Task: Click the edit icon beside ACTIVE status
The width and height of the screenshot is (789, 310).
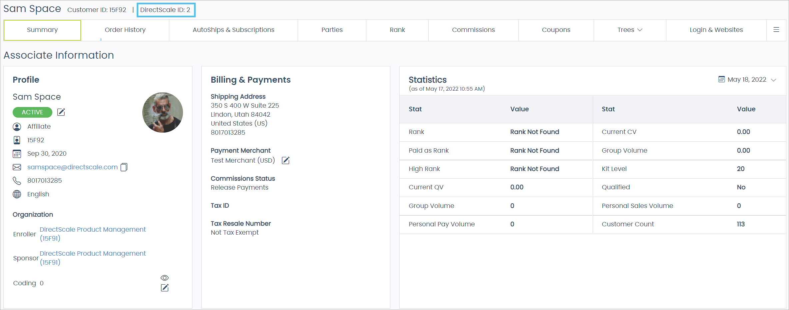Action: [61, 112]
